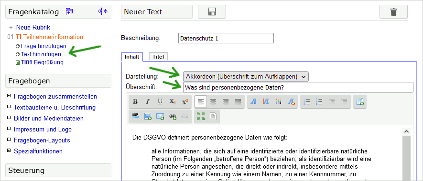Toggle fullscreen editor mode
The height and width of the screenshot is (181, 423).
tap(200, 116)
